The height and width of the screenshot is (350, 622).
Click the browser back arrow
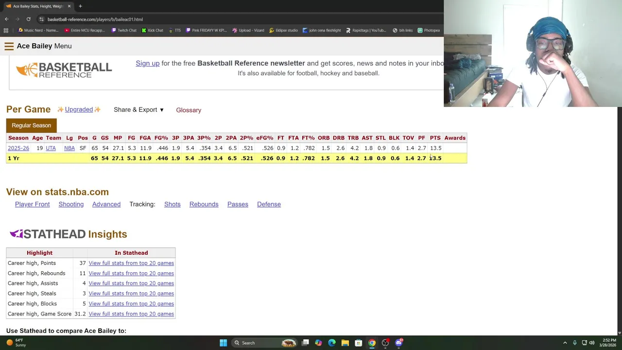tap(6, 19)
